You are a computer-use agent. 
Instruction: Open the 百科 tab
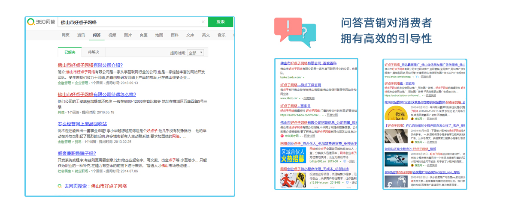(175, 35)
